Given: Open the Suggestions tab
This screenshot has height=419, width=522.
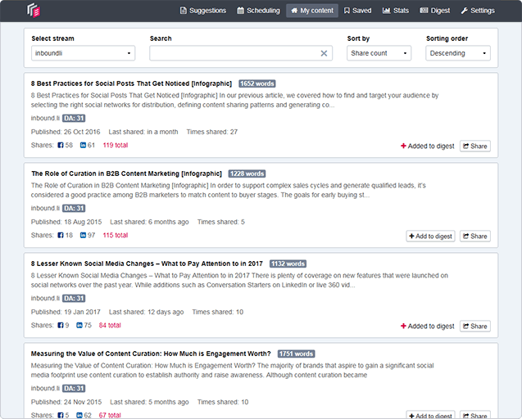Looking at the screenshot, I should (202, 11).
